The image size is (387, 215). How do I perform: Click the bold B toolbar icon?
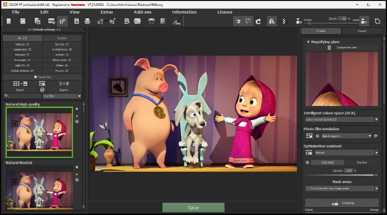[127, 21]
